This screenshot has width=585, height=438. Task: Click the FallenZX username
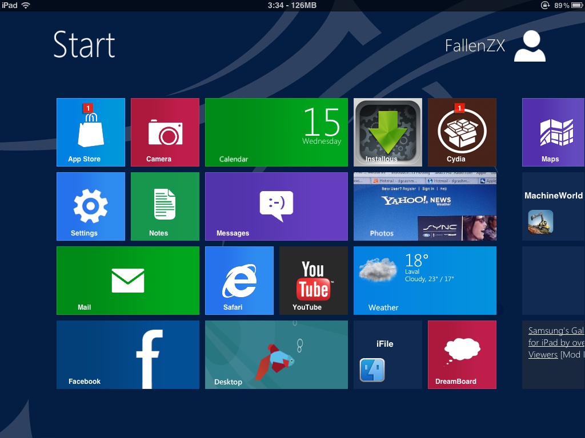pyautogui.click(x=475, y=46)
